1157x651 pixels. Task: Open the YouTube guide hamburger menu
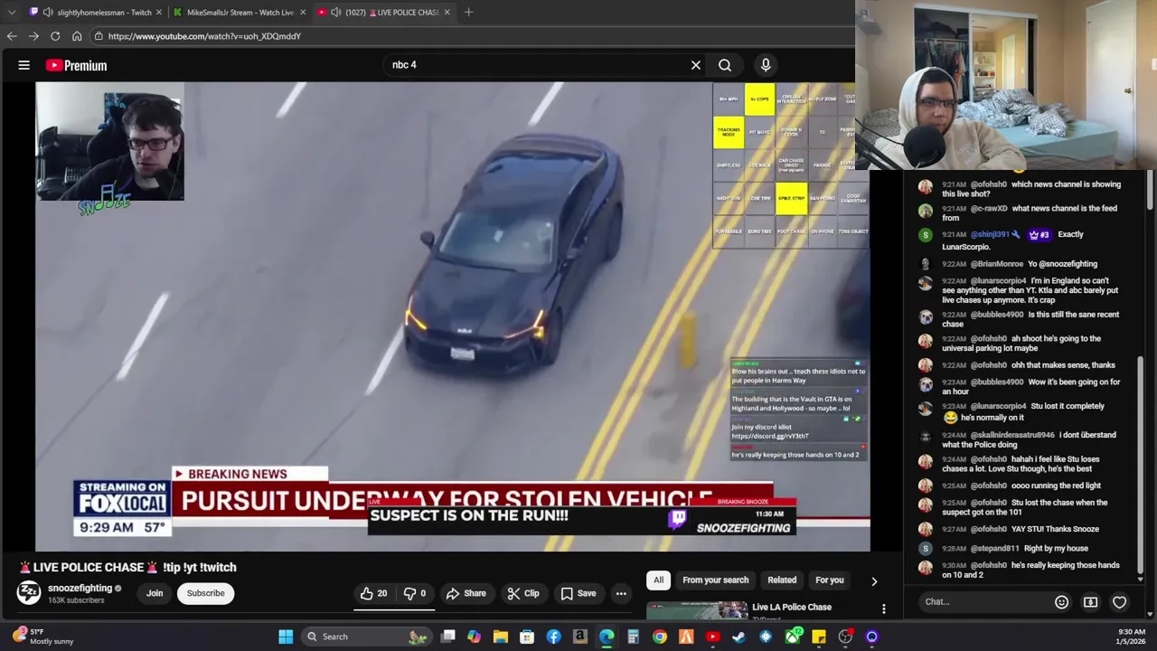pos(24,65)
